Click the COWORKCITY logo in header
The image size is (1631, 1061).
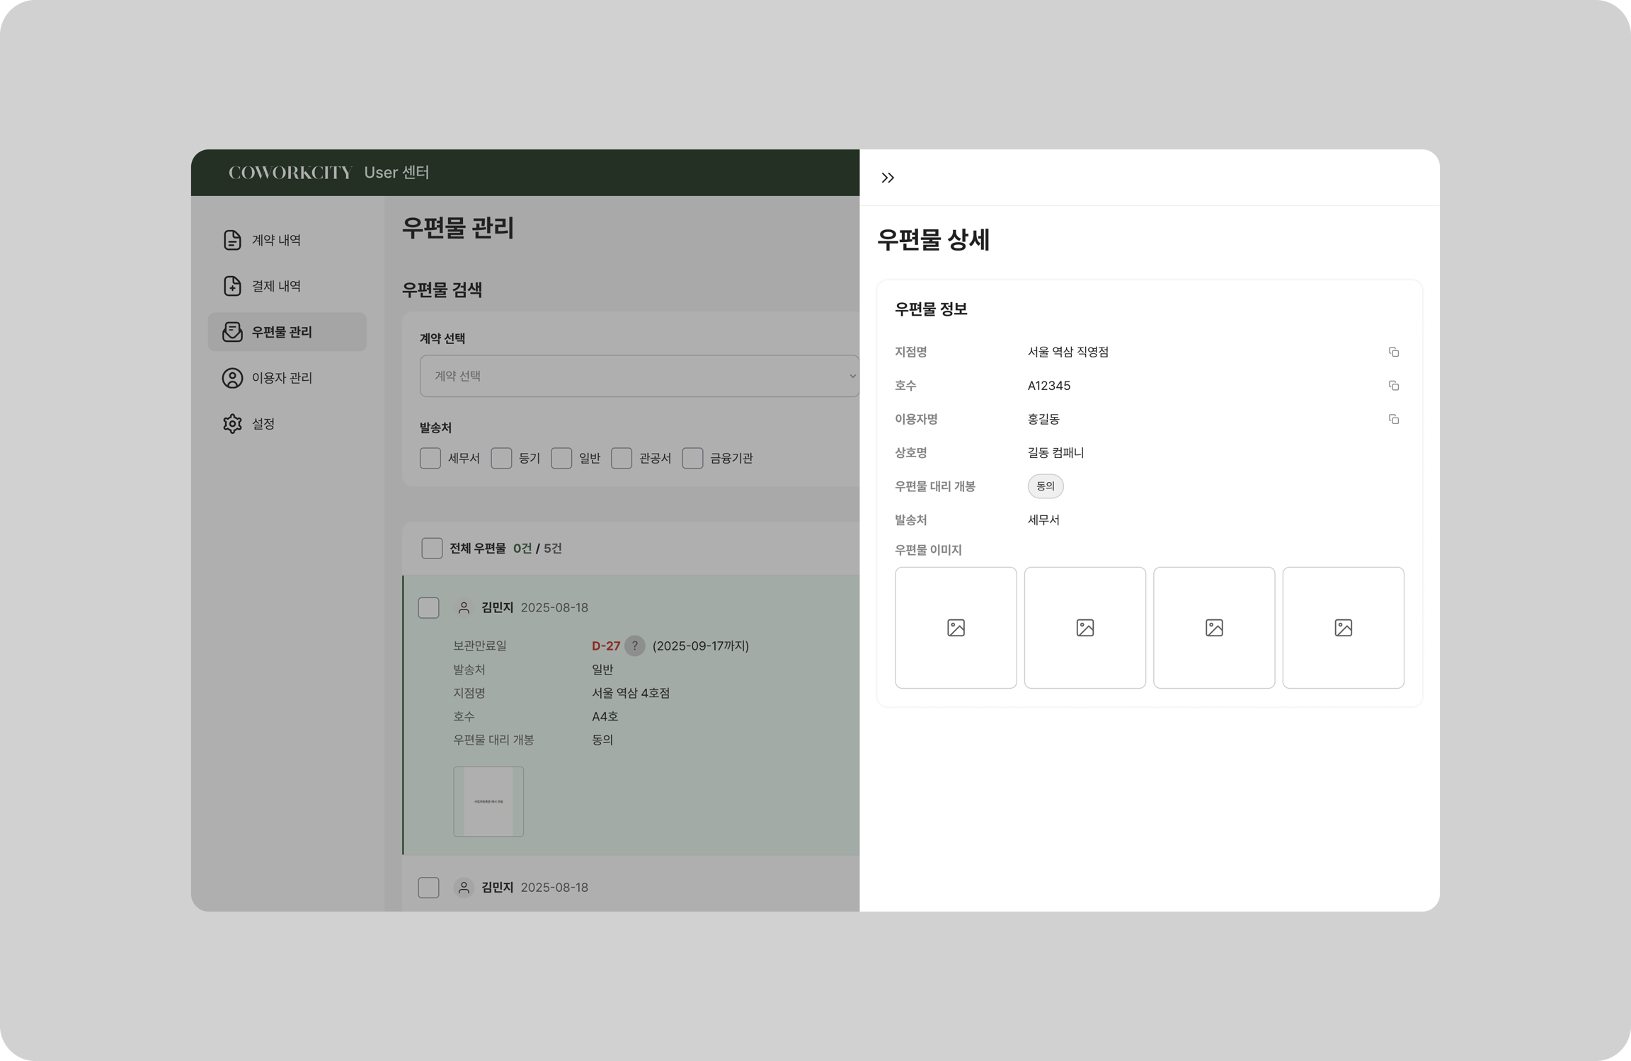(290, 173)
